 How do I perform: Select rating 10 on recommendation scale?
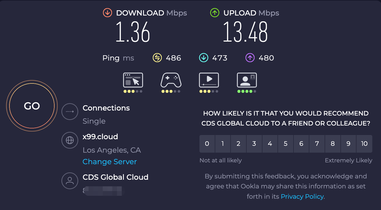point(364,144)
